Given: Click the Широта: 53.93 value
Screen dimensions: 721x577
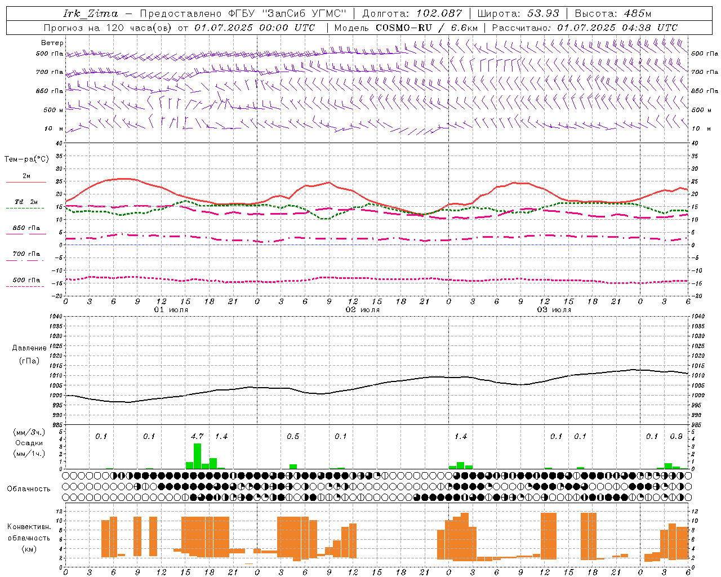Looking at the screenshot, I should pos(518,14).
